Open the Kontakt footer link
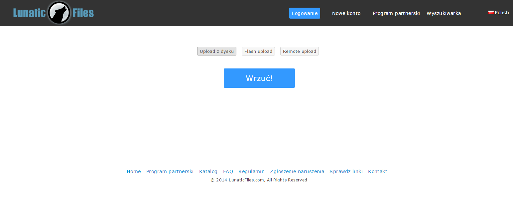The image size is (513, 214). pyautogui.click(x=378, y=171)
